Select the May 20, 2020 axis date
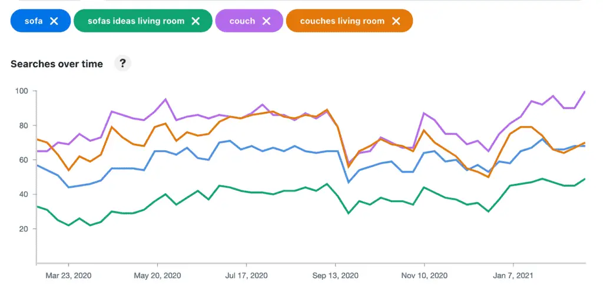 (x=157, y=276)
